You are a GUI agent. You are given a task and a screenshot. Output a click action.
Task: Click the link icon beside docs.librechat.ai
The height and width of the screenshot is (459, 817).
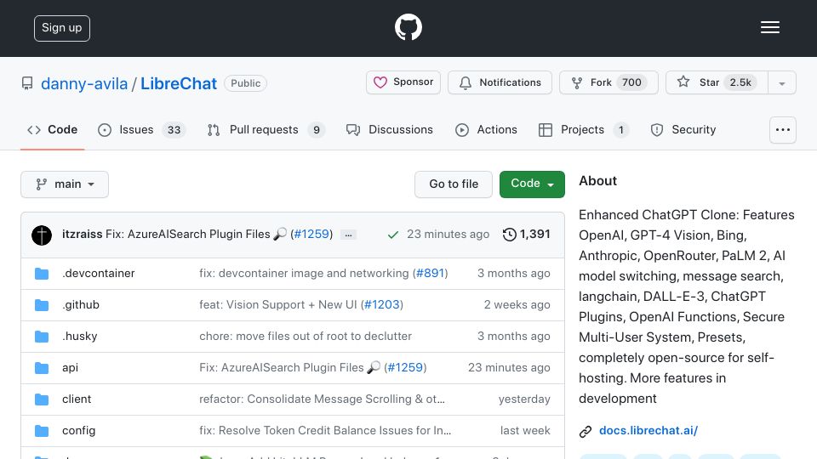point(586,432)
